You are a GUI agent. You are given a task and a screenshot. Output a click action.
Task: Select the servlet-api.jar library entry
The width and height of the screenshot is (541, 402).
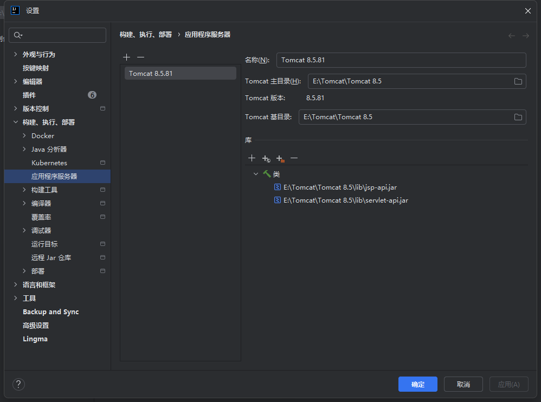[345, 200]
